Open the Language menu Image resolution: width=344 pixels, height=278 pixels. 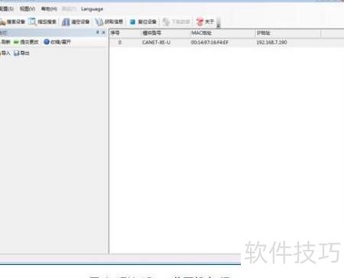pos(92,9)
